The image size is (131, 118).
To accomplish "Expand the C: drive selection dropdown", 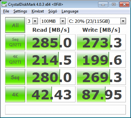I will (123, 21).
